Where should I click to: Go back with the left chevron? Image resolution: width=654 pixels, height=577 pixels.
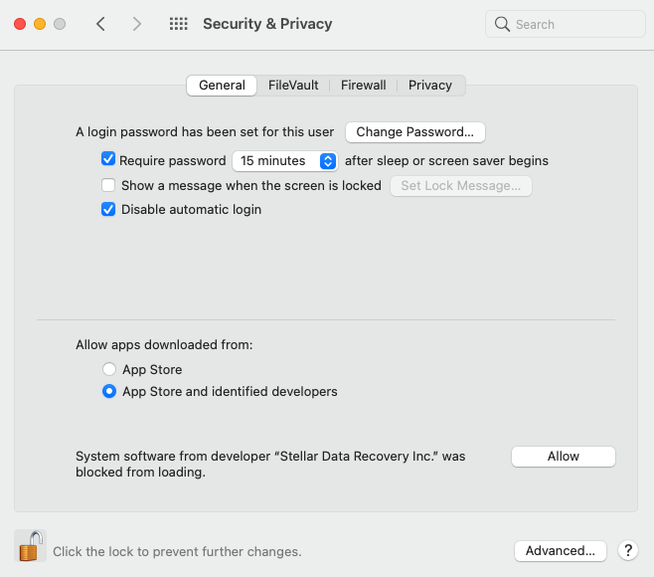100,24
